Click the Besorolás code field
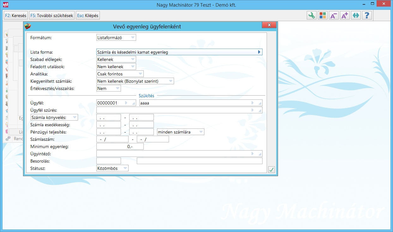 tap(109, 161)
